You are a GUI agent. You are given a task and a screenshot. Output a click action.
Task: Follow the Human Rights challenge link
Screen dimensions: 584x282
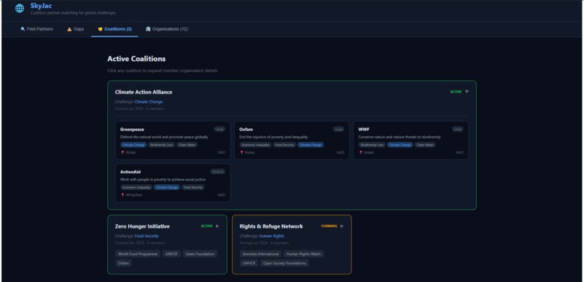[272, 236]
